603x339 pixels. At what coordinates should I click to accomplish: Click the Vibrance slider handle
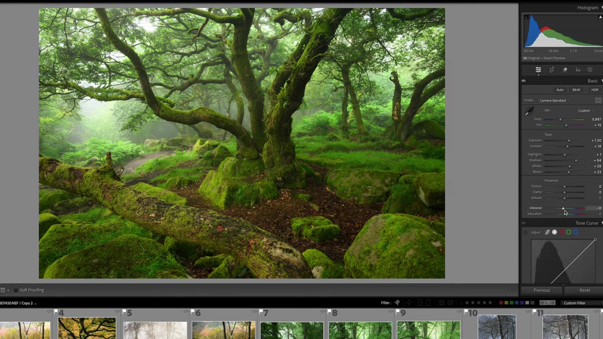563,208
